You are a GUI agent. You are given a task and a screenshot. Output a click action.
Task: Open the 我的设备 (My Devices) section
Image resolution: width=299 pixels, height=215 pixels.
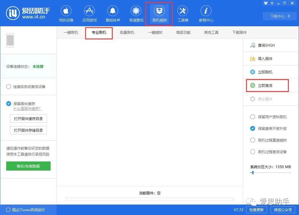pos(66,13)
